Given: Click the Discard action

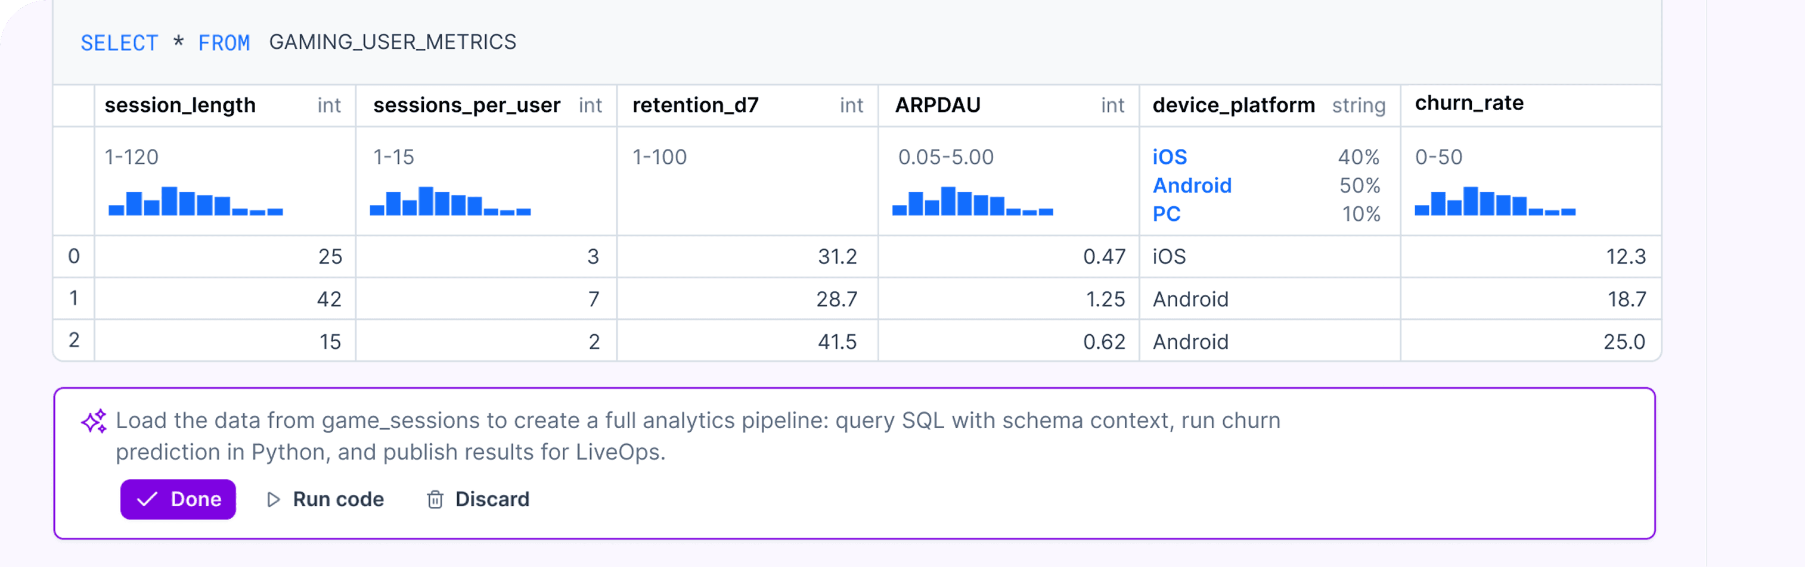Looking at the screenshot, I should [x=492, y=499].
